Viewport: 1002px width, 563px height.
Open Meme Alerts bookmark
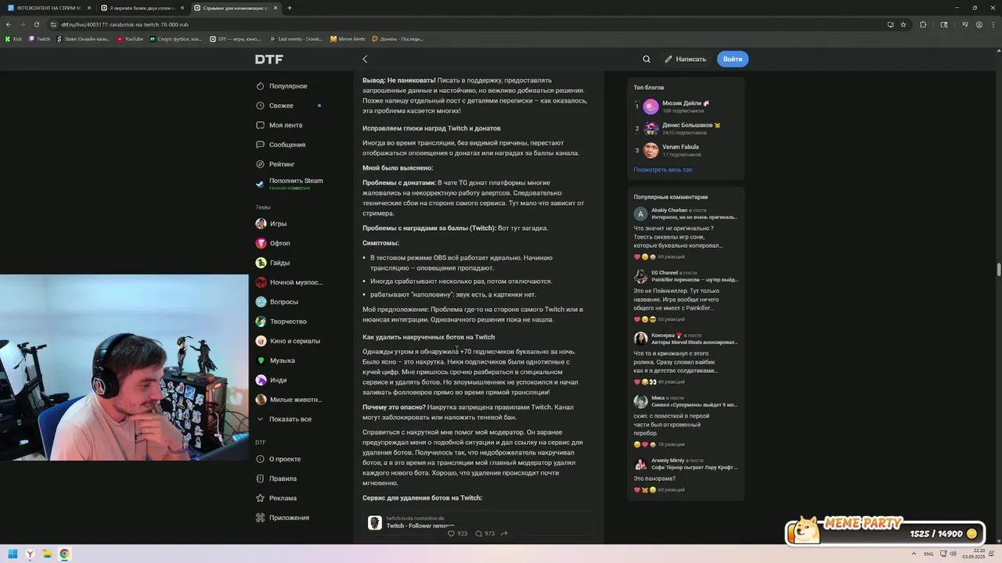348,38
